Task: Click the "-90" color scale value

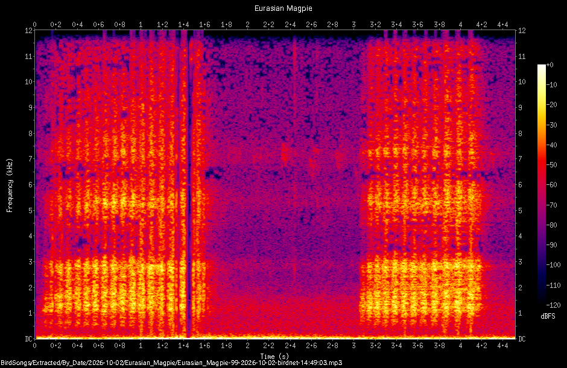Action: [x=552, y=245]
